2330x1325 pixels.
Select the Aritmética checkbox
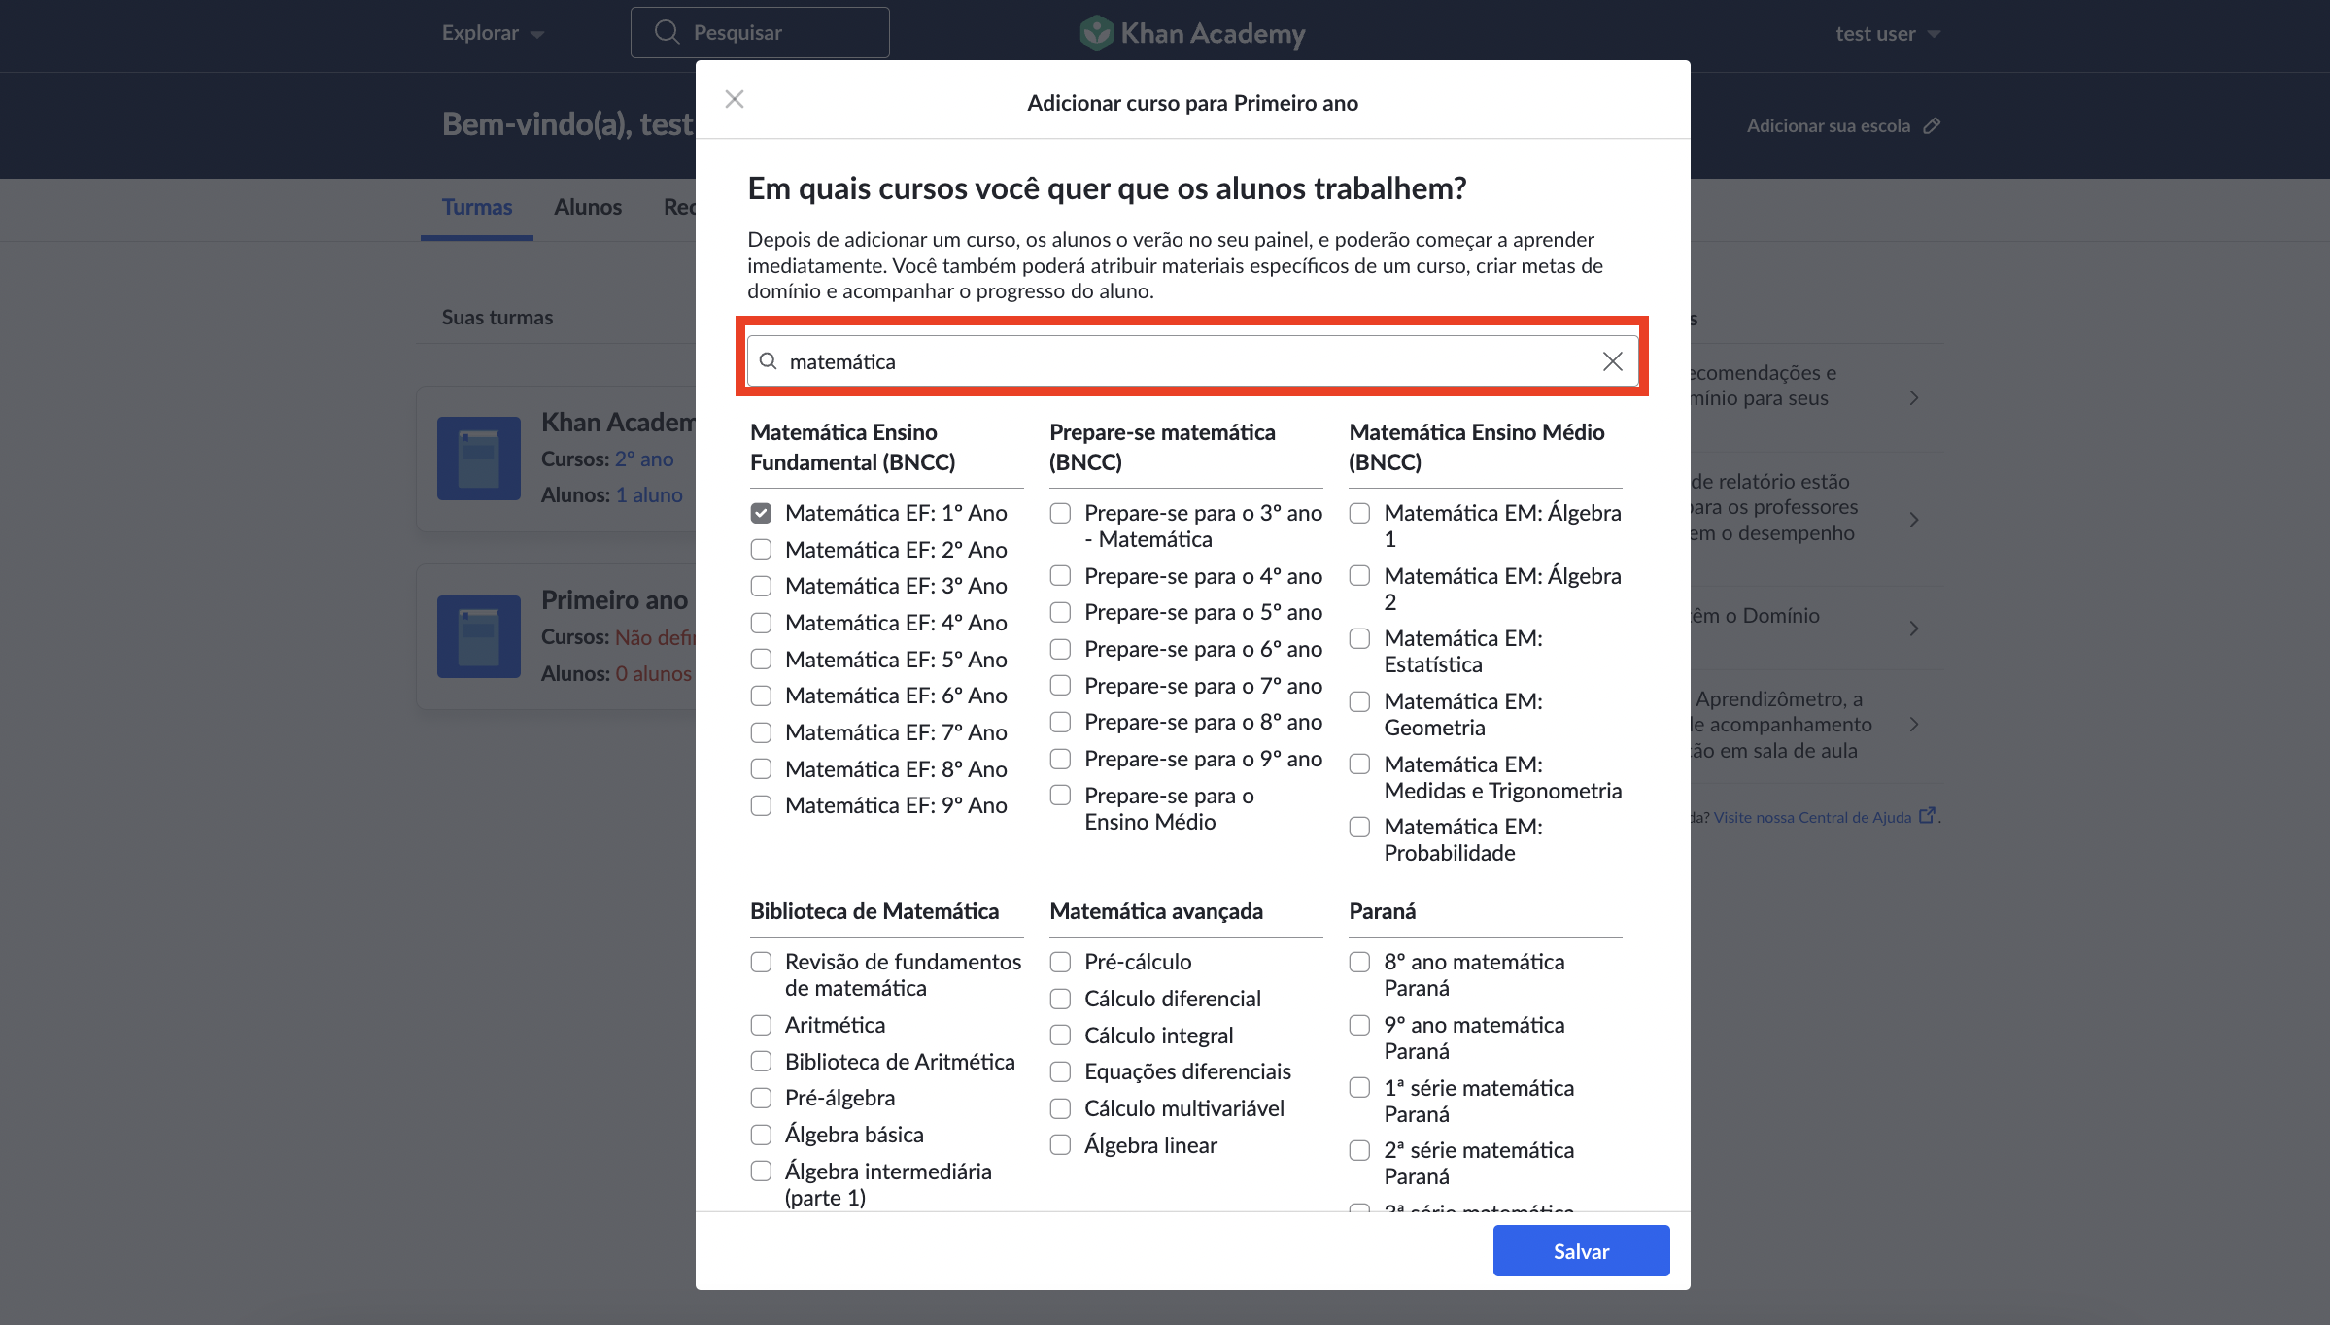[x=761, y=1025]
